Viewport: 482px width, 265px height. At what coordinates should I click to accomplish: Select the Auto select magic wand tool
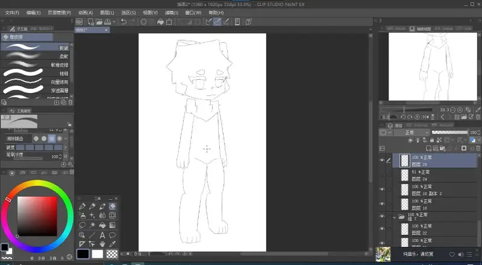point(92,225)
